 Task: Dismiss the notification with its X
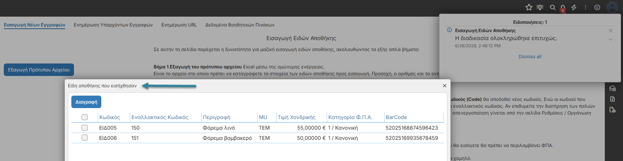click(610, 30)
